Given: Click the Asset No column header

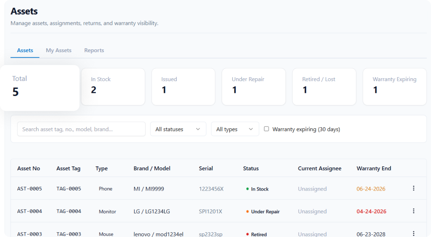Looking at the screenshot, I should pyautogui.click(x=29, y=169).
